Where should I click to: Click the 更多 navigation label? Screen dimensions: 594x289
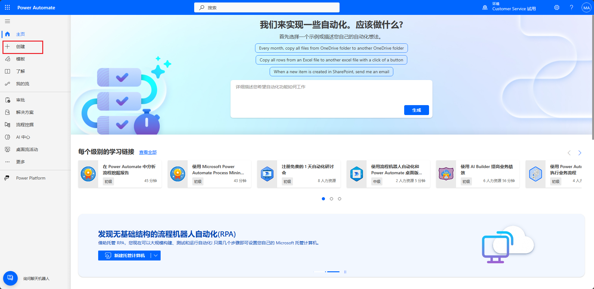click(21, 162)
